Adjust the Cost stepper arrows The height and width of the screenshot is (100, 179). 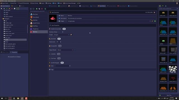(x=70, y=66)
